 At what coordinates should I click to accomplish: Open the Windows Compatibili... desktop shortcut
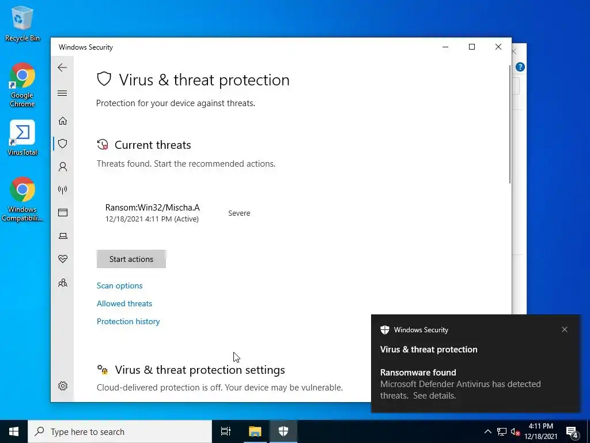tap(22, 199)
